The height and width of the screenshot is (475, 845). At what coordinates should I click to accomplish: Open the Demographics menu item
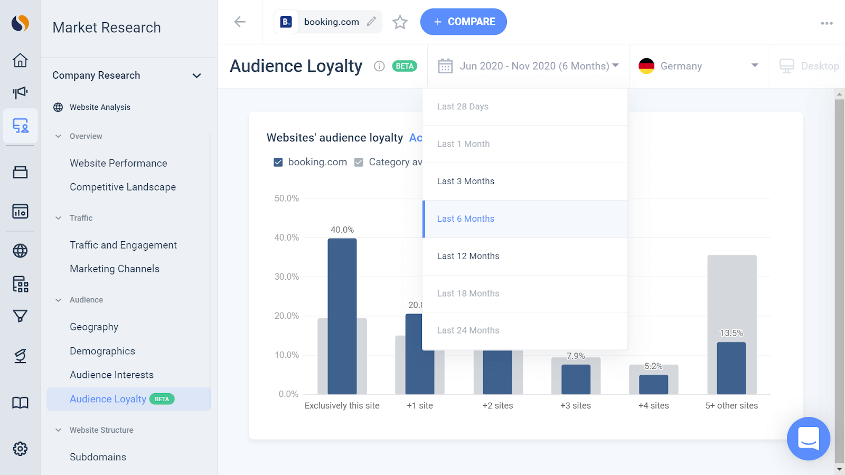102,350
